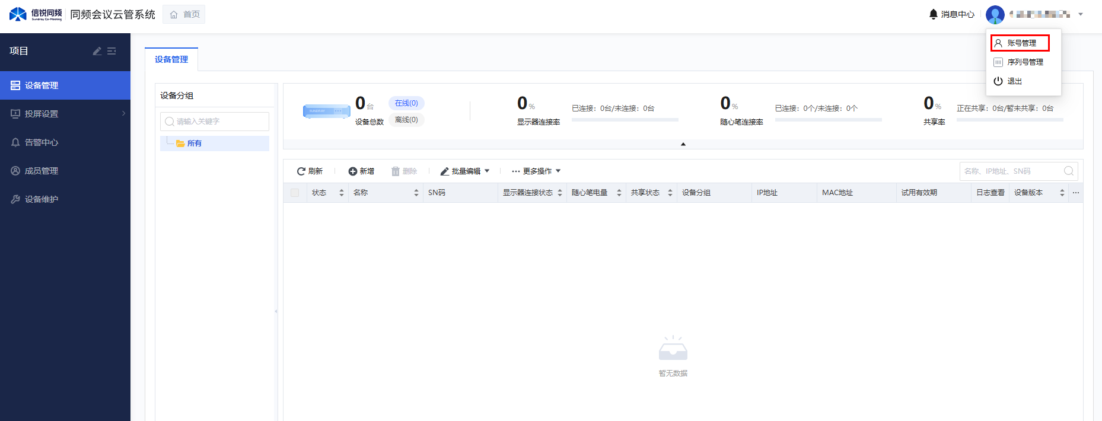
Task: Toggle the 在线(0) online filter
Action: [x=406, y=103]
